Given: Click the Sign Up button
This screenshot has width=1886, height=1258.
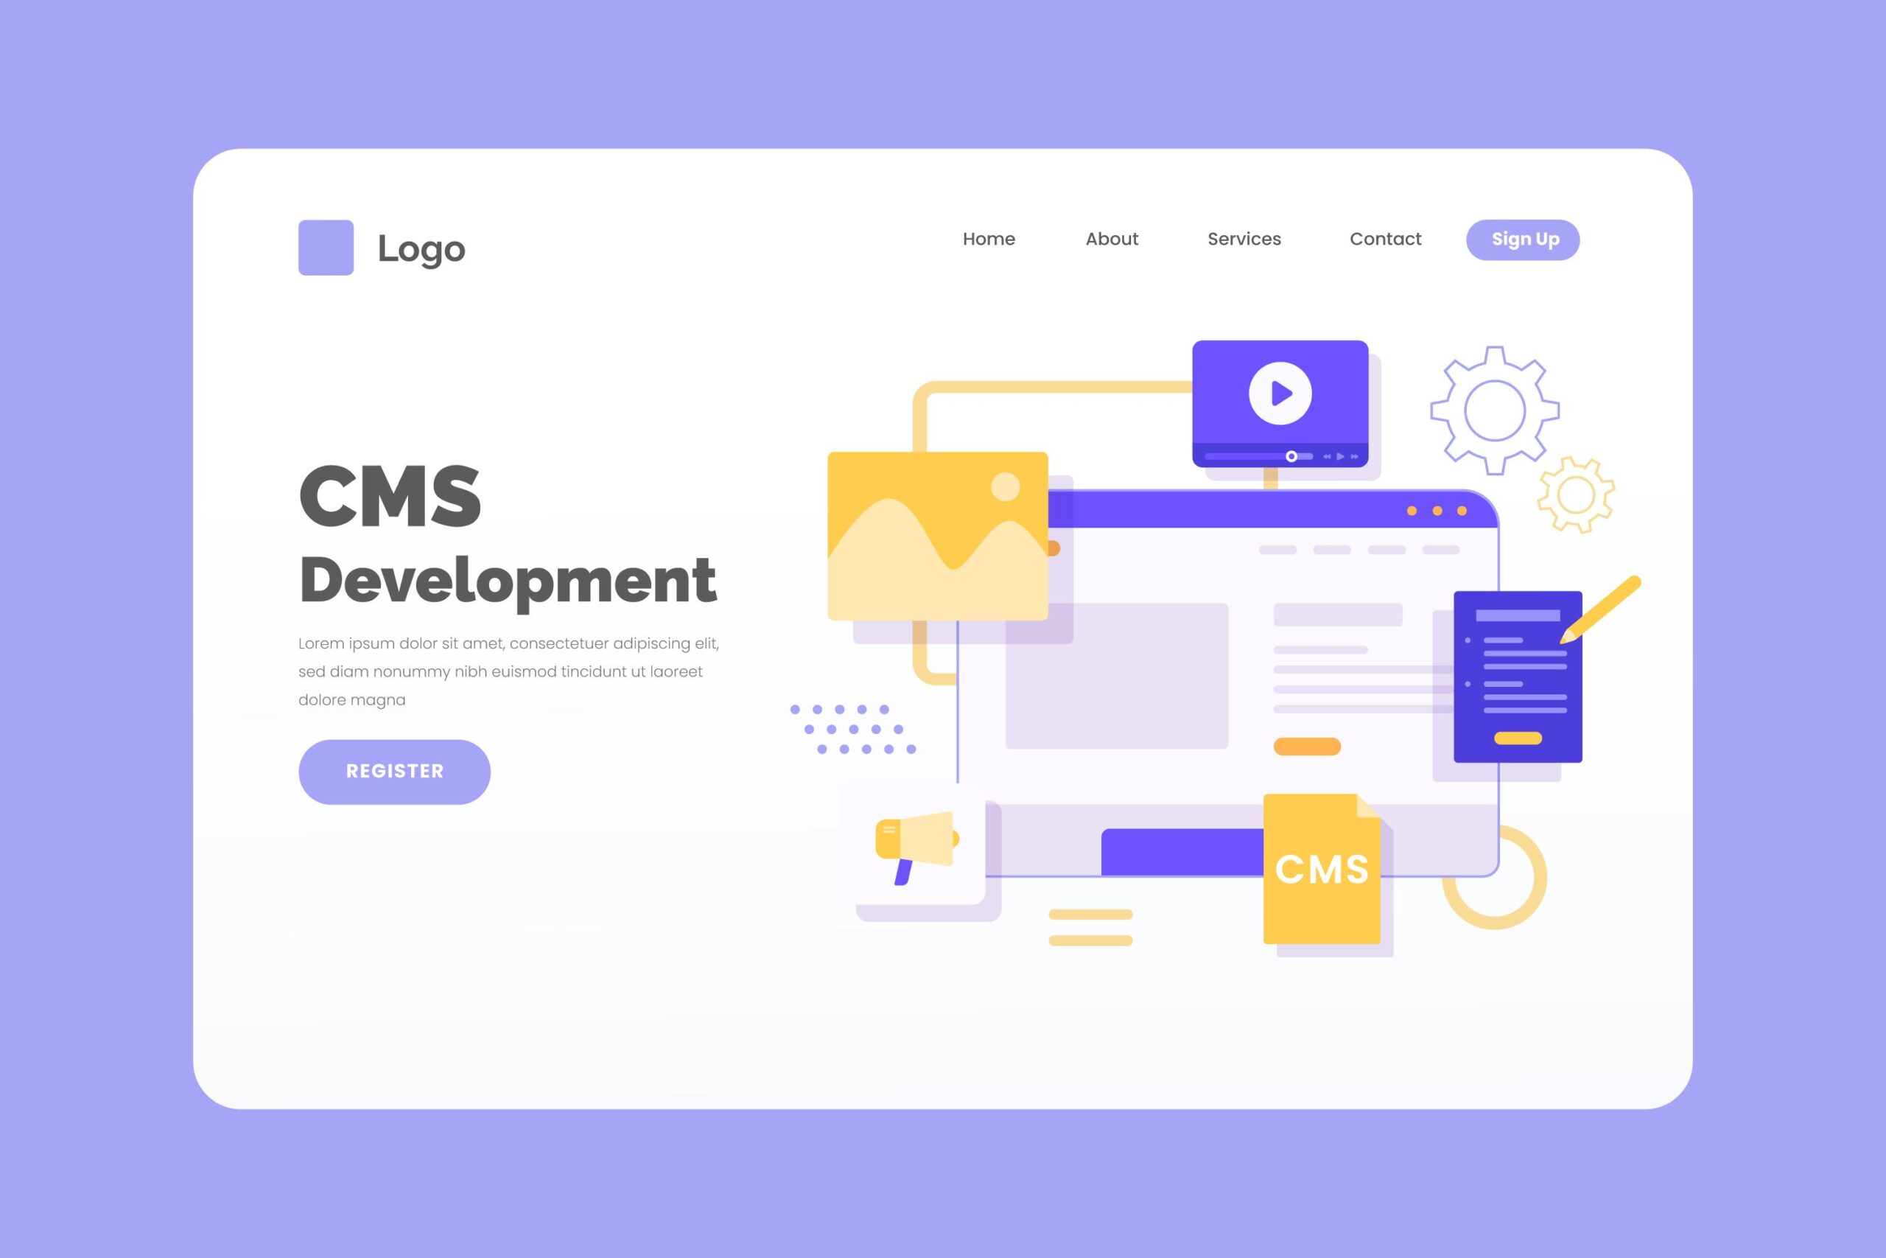Looking at the screenshot, I should tap(1524, 239).
